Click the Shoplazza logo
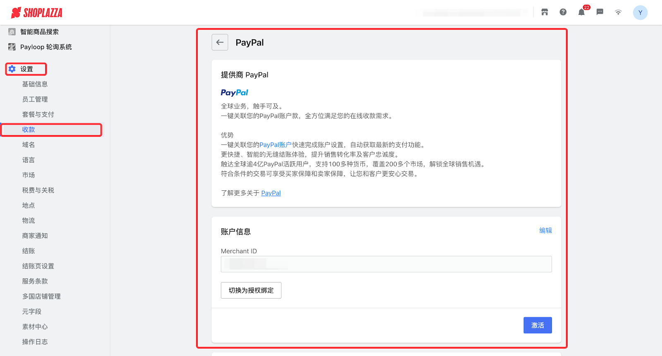This screenshot has height=356, width=662. pos(36,13)
